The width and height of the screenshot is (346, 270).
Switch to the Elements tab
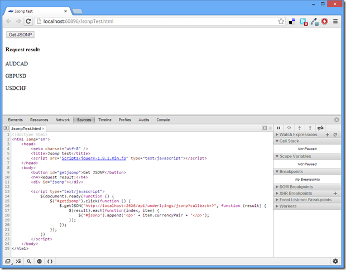16,120
